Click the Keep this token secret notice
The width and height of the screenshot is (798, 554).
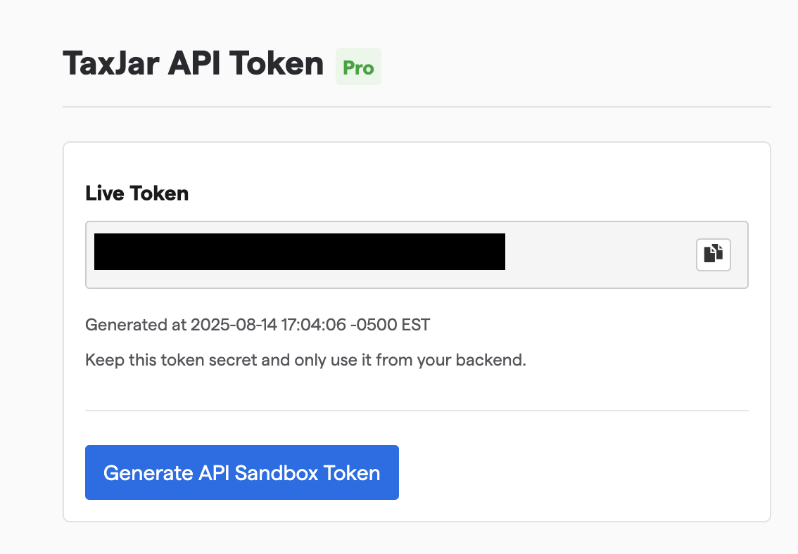tap(305, 360)
